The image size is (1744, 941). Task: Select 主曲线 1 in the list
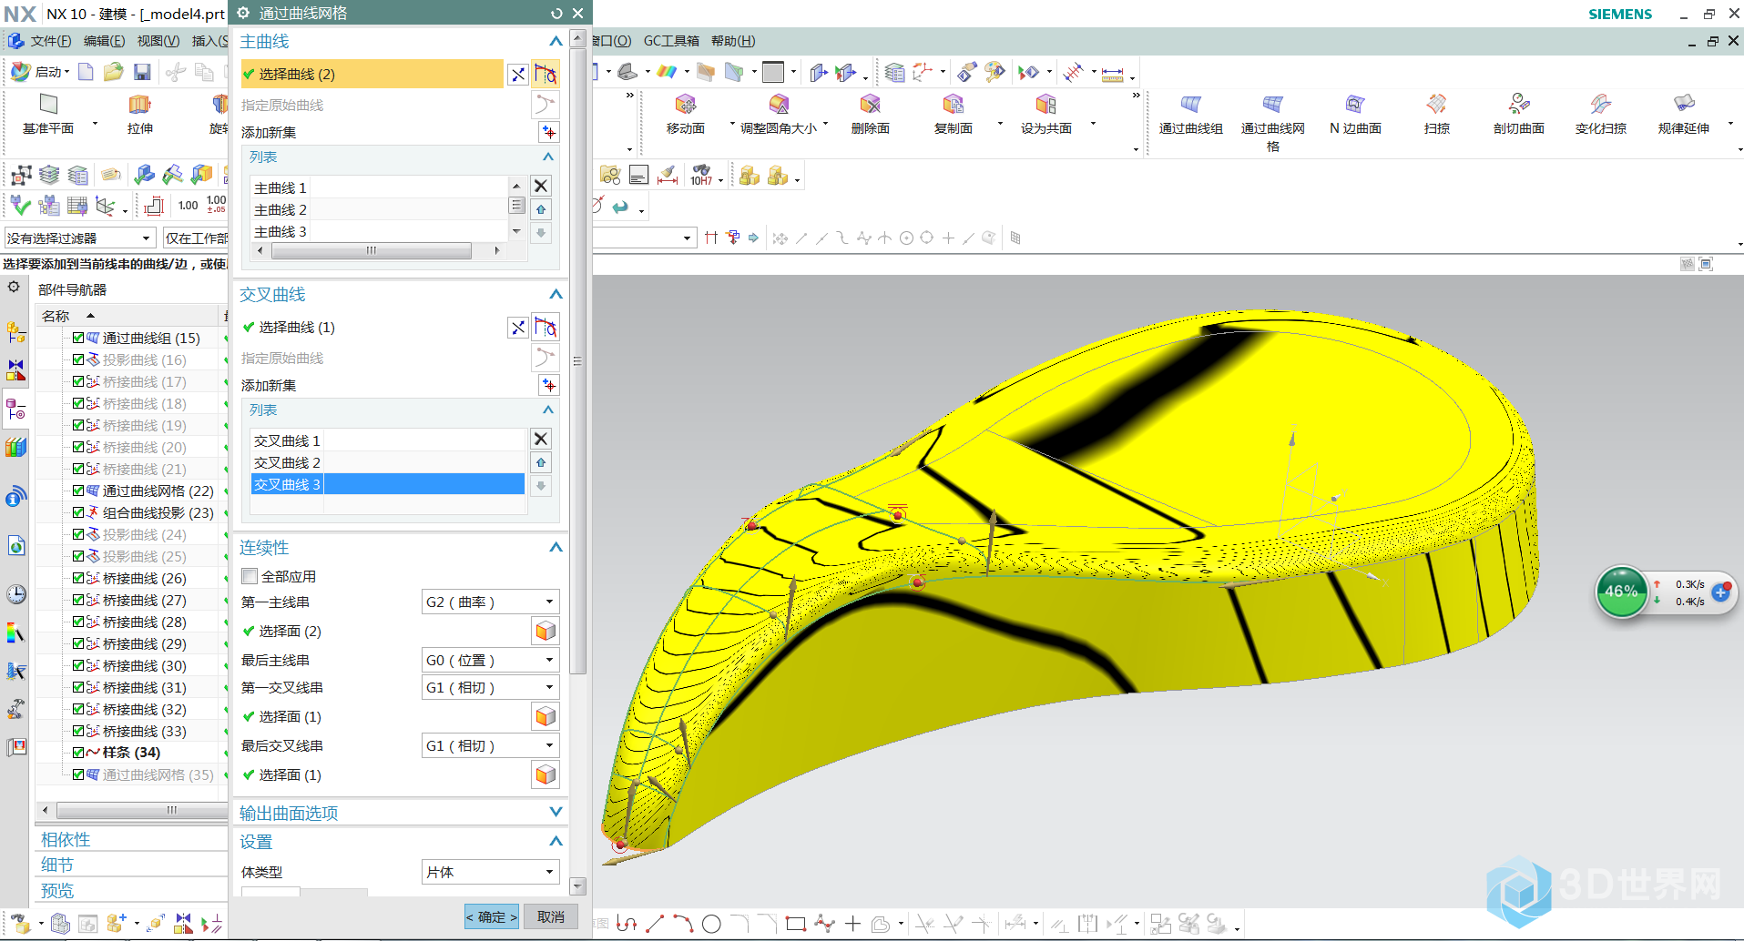coord(379,187)
